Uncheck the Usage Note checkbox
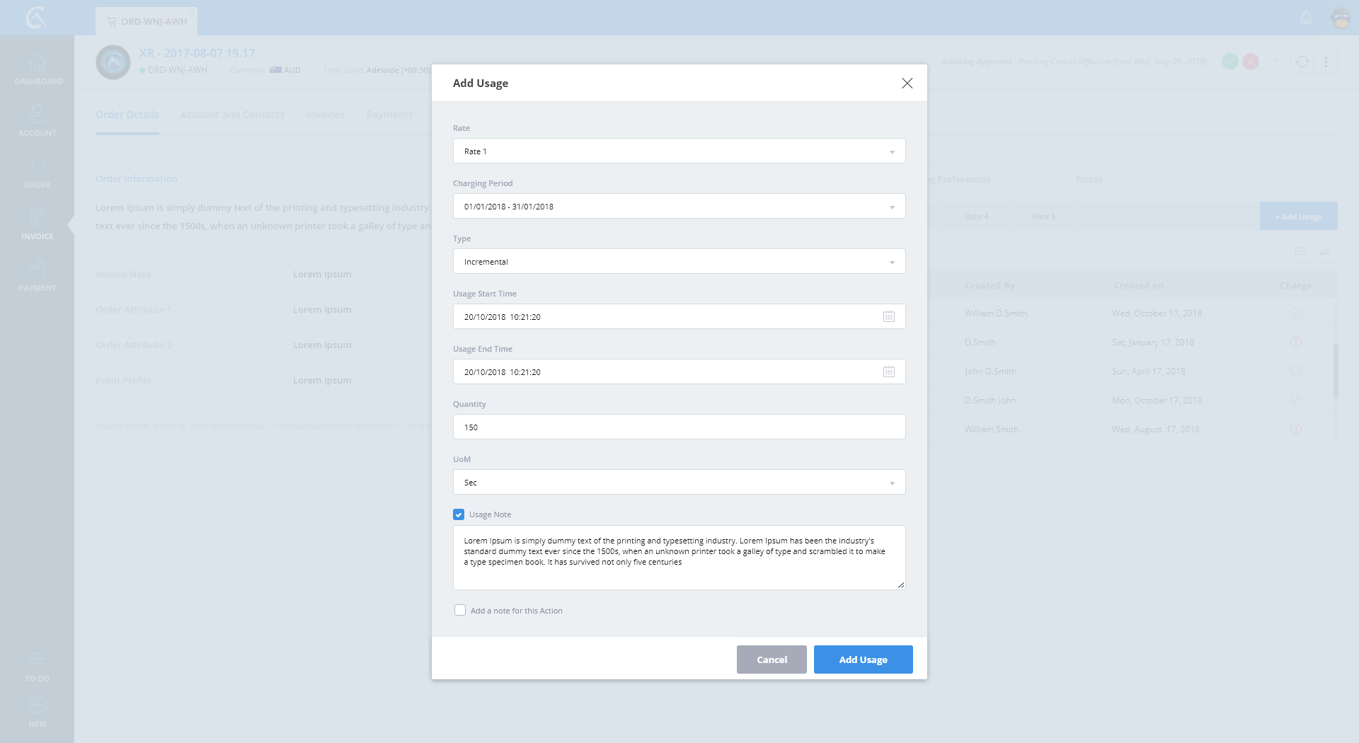This screenshot has width=1359, height=743. point(459,514)
